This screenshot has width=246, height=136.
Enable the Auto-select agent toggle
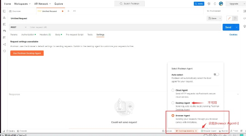(x=216, y=74)
